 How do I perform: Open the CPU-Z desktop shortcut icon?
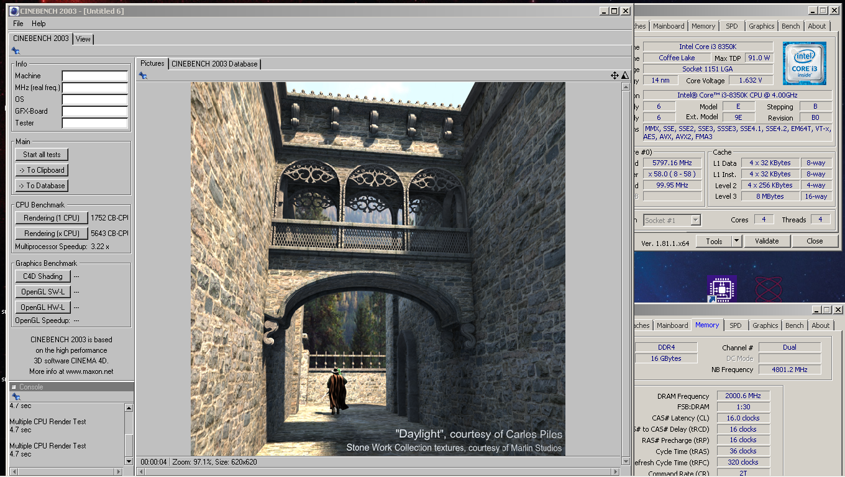(721, 290)
